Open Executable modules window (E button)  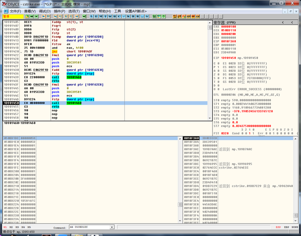97,16
